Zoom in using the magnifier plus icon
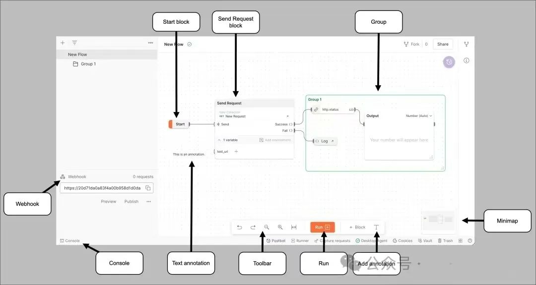The height and width of the screenshot is (285, 536). (x=280, y=227)
